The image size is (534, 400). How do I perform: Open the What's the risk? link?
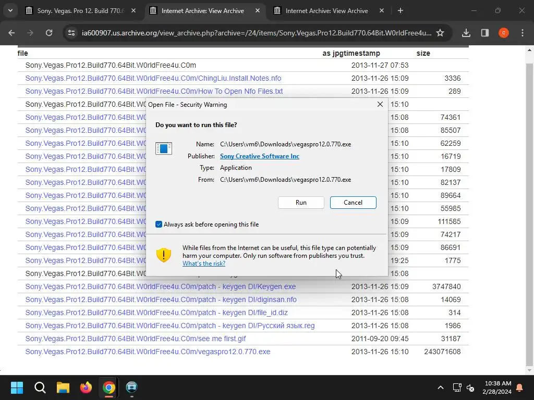[x=204, y=264]
